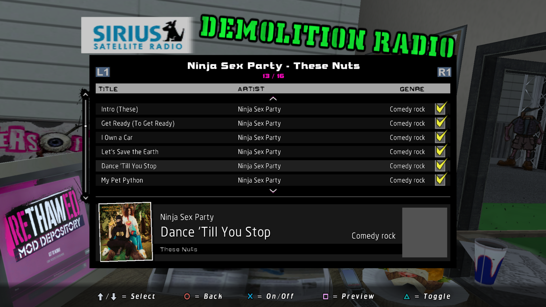The height and width of the screenshot is (307, 546).
Task: Click the square Preview button icon
Action: (x=326, y=296)
